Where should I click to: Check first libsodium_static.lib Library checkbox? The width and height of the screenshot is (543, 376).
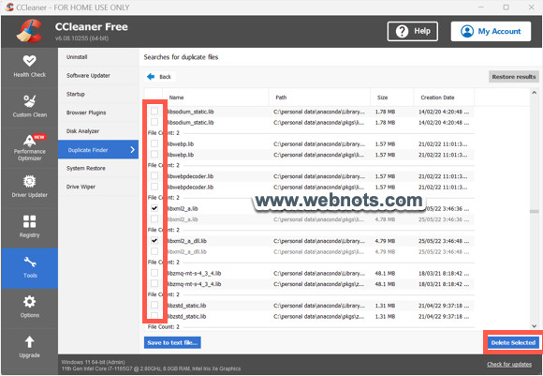[154, 111]
